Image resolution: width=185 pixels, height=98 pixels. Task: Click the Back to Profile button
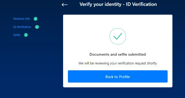coord(118,76)
